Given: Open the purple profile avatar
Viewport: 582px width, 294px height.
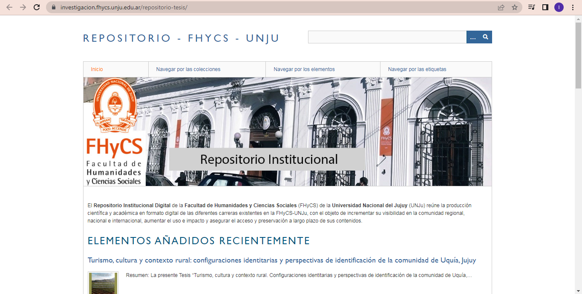Looking at the screenshot, I should click(559, 7).
